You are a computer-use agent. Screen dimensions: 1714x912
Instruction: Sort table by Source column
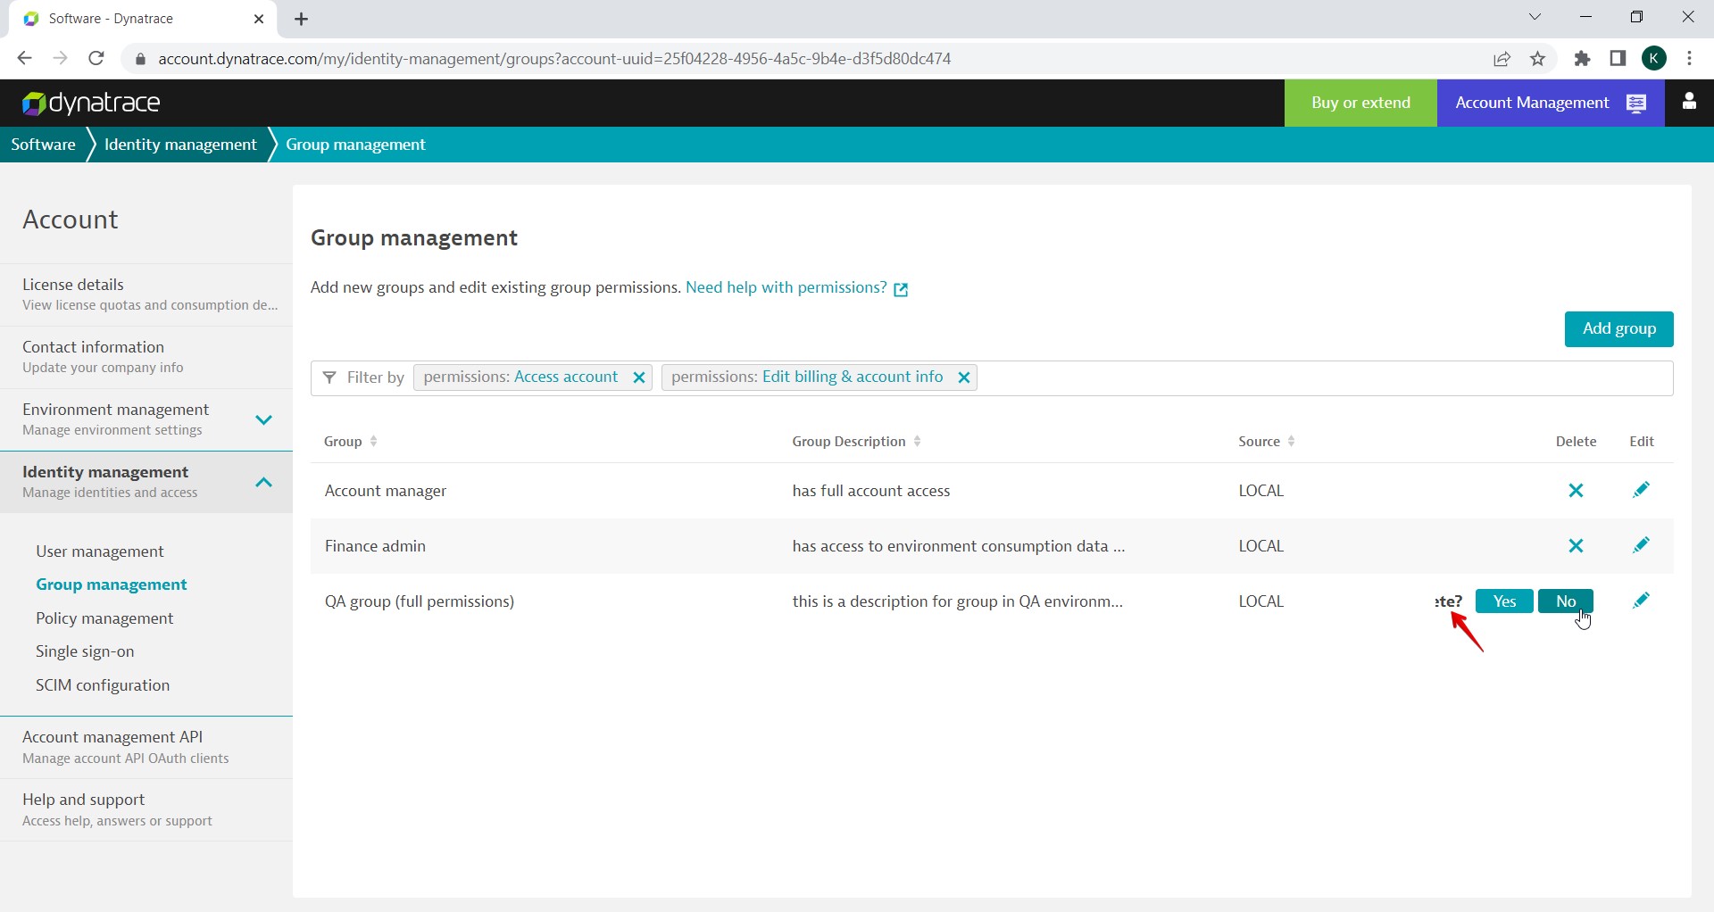[x=1266, y=442]
